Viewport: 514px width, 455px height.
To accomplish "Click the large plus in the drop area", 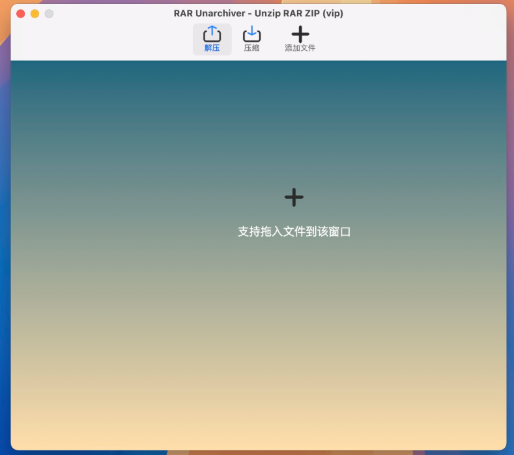I will 294,197.
